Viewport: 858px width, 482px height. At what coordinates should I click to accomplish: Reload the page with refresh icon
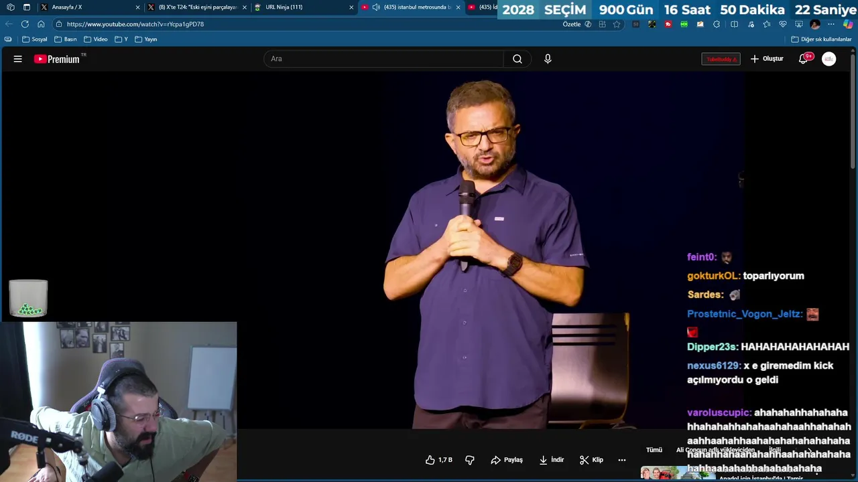point(25,24)
